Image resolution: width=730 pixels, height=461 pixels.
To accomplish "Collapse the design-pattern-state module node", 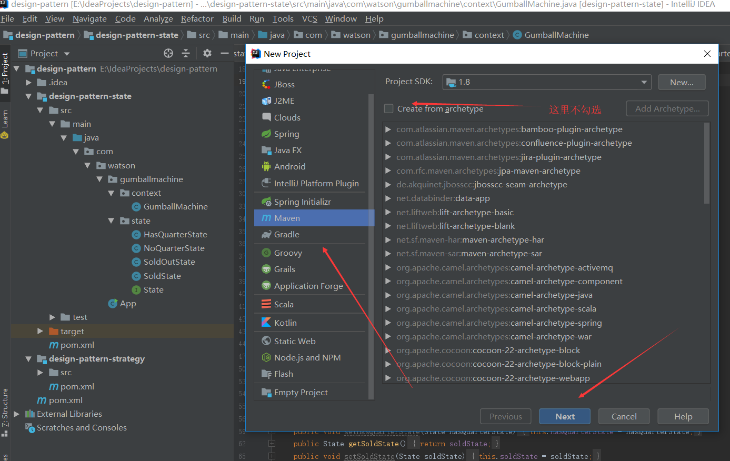I will click(x=28, y=96).
